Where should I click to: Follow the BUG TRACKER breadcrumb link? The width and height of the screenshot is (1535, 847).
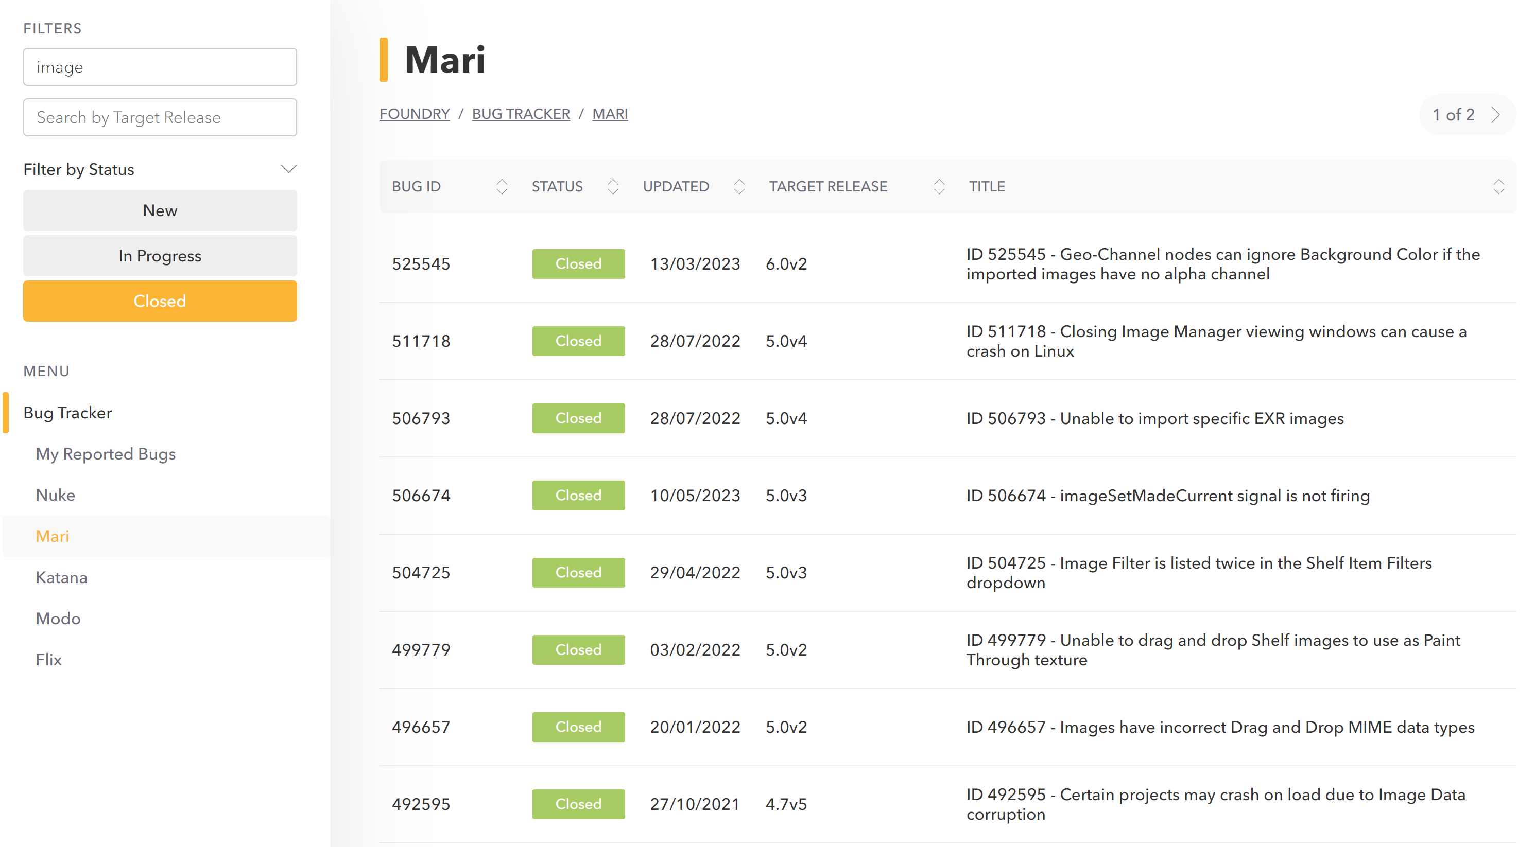click(x=521, y=114)
